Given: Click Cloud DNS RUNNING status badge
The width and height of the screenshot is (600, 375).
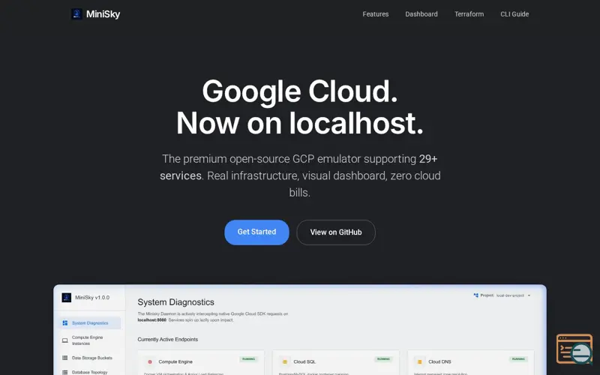Looking at the screenshot, I should tap(518, 359).
